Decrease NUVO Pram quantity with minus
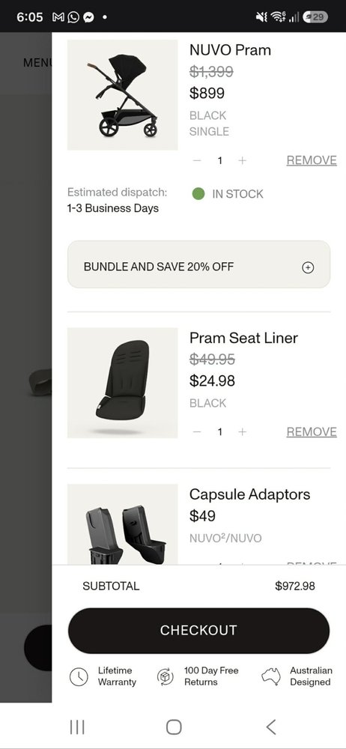 pos(197,160)
